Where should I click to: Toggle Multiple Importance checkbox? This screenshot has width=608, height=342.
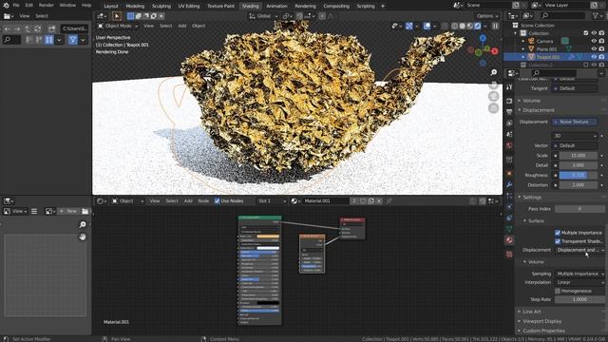[558, 233]
